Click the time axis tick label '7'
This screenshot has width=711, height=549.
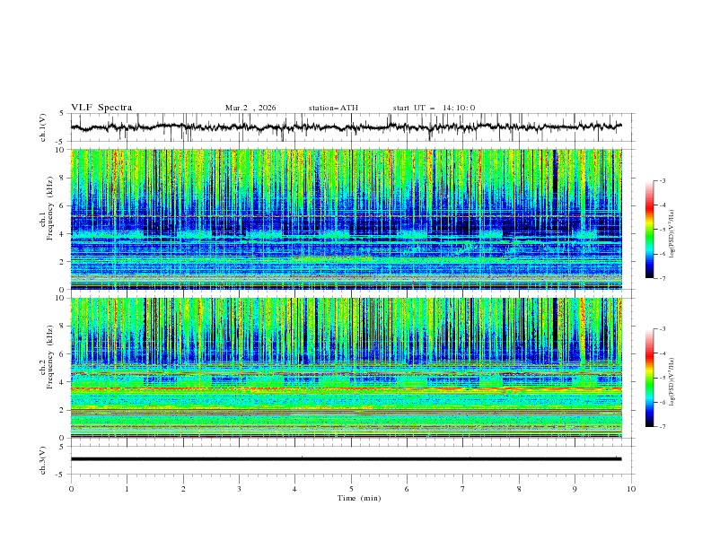tap(463, 489)
